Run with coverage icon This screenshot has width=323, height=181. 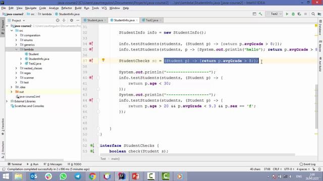[x=299, y=14]
